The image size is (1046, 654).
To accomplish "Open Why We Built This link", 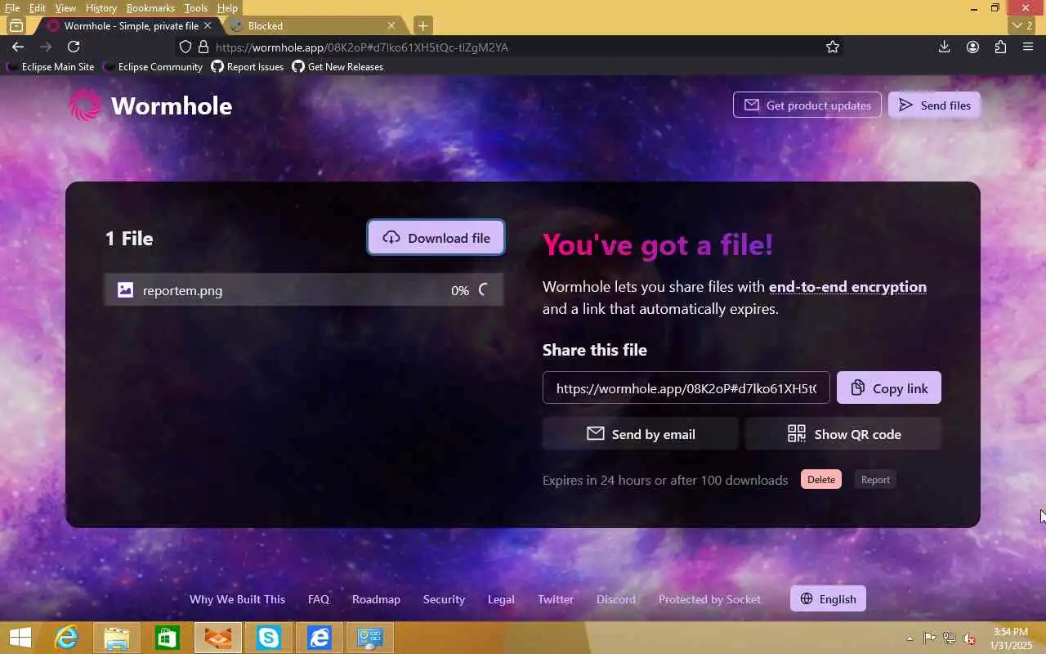I will [x=237, y=599].
